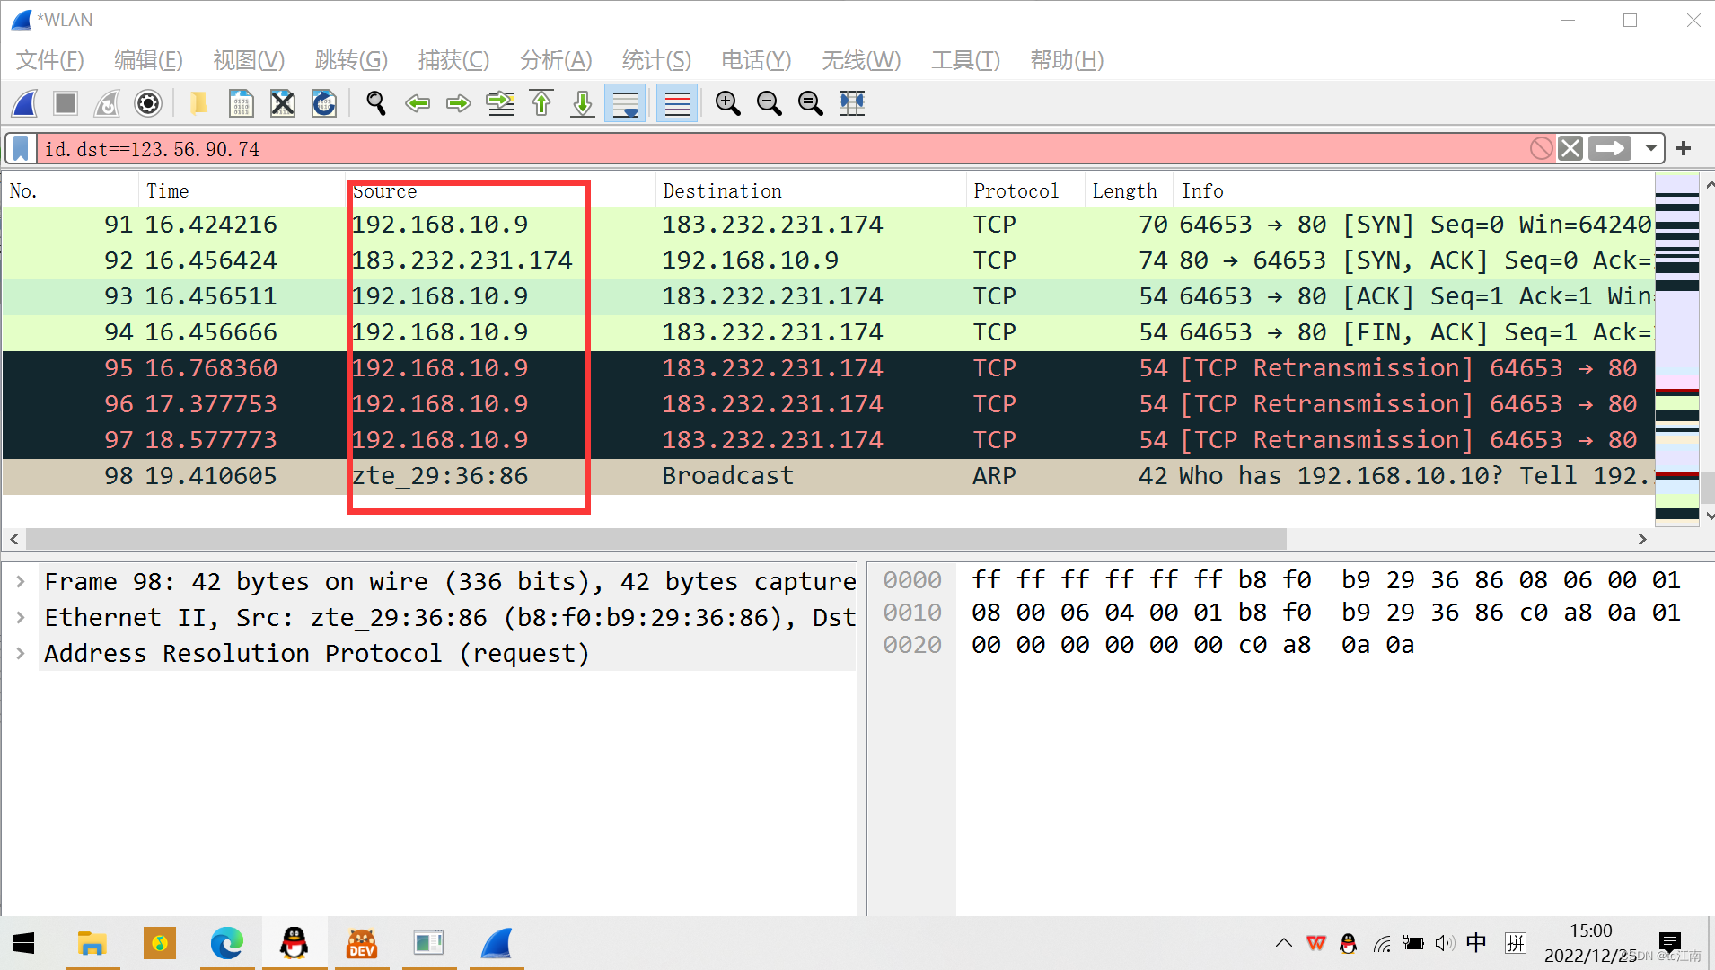The width and height of the screenshot is (1715, 970).
Task: Open Dev-C++ from taskbar
Action: coord(362,943)
